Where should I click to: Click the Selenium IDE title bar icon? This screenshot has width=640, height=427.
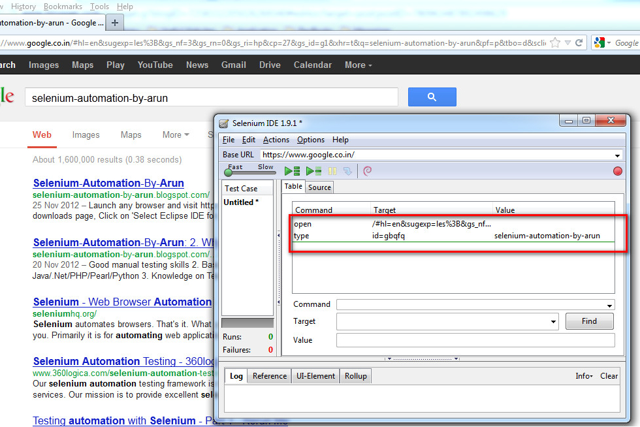click(x=223, y=121)
